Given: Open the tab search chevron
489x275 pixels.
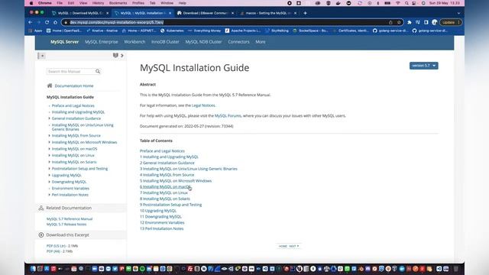Looking at the screenshot, I should click(x=458, y=13).
